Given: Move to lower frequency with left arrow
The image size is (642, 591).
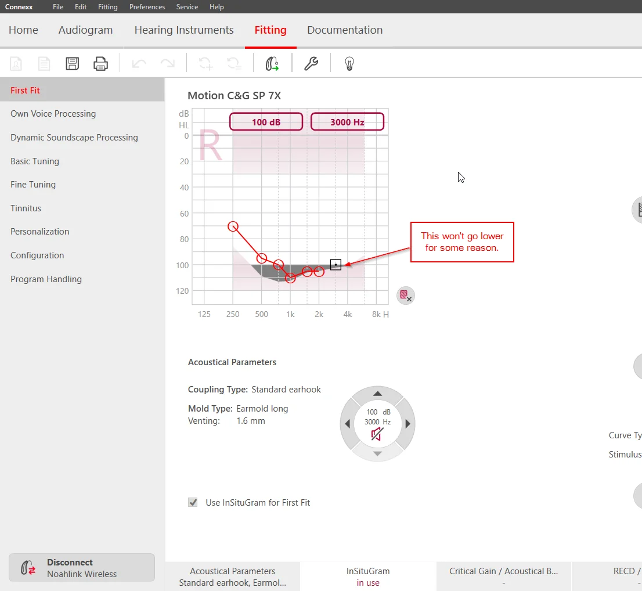Looking at the screenshot, I should click(348, 424).
